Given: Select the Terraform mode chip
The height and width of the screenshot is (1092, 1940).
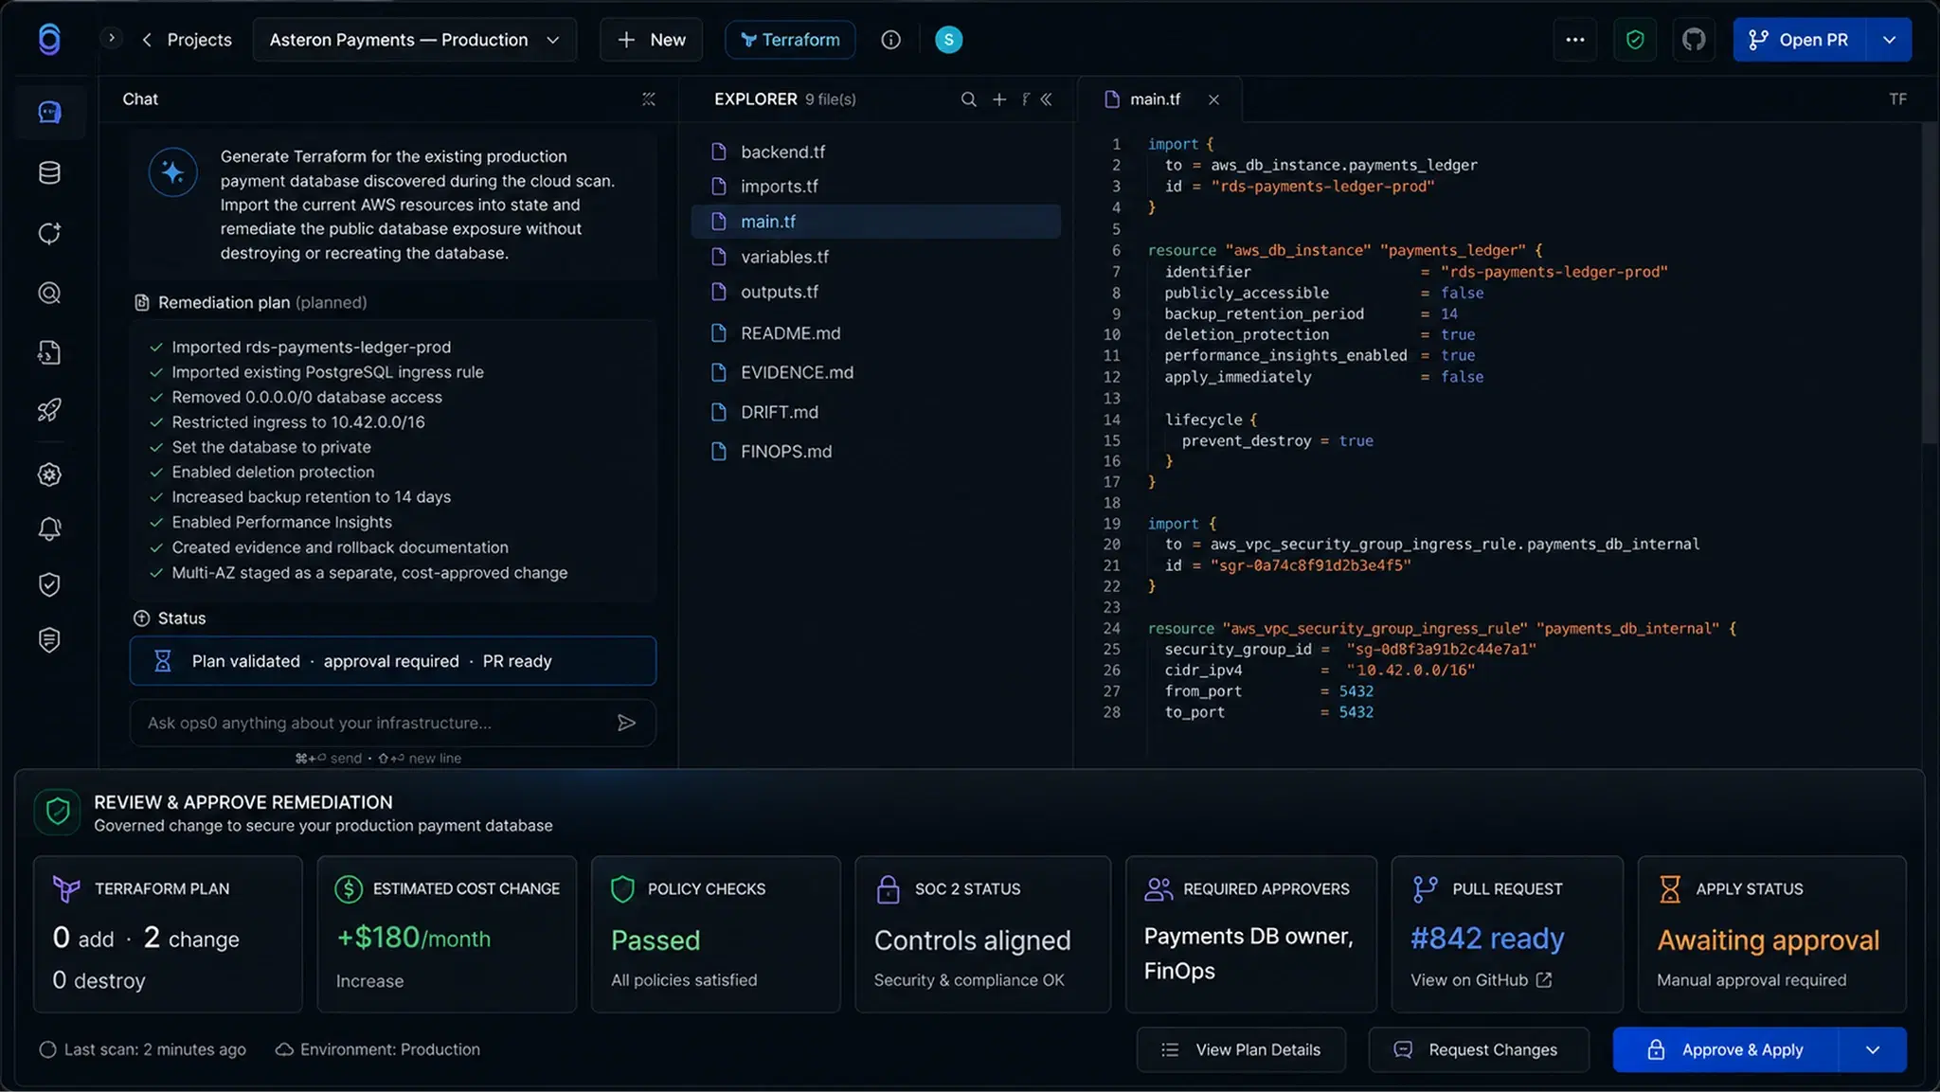Looking at the screenshot, I should coord(790,40).
